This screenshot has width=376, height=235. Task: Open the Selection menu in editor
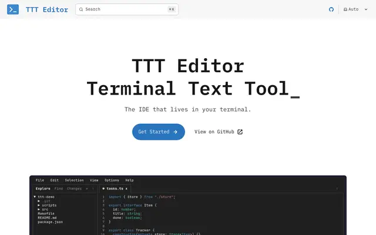(75, 180)
